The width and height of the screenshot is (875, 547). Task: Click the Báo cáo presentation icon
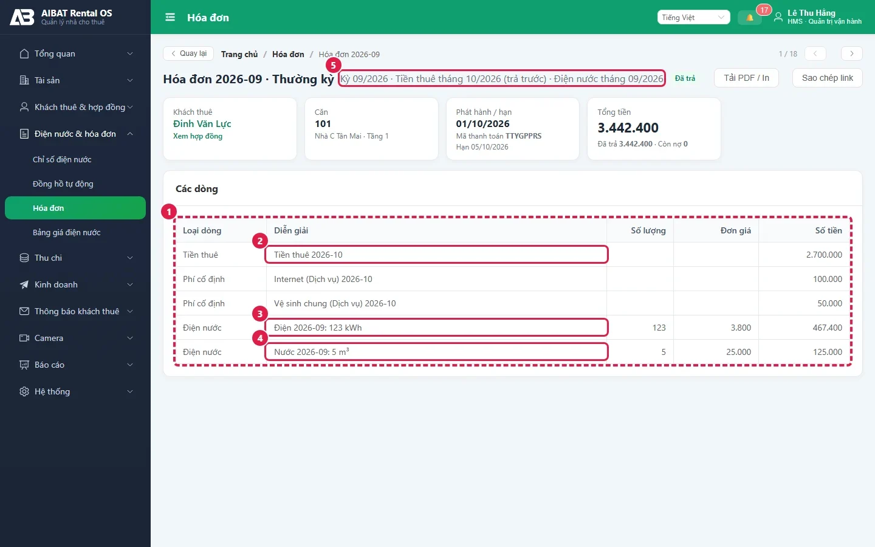tap(24, 365)
